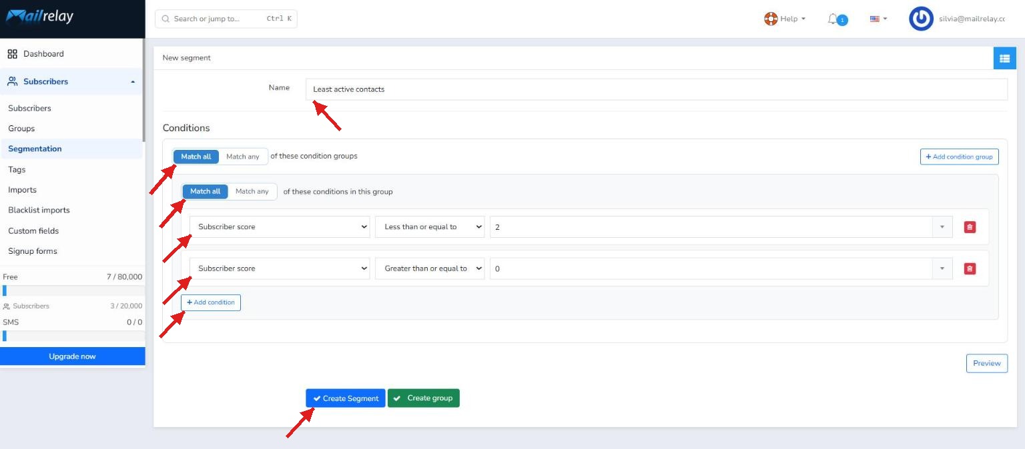Open second Subscriber score field dropdown
Screen dimensions: 1025x449
click(x=280, y=268)
